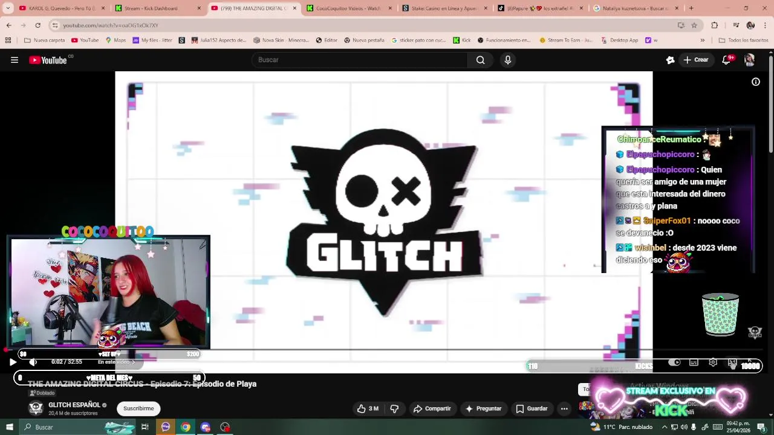Open the 'Todos los favoritos' folder

pyautogui.click(x=743, y=40)
